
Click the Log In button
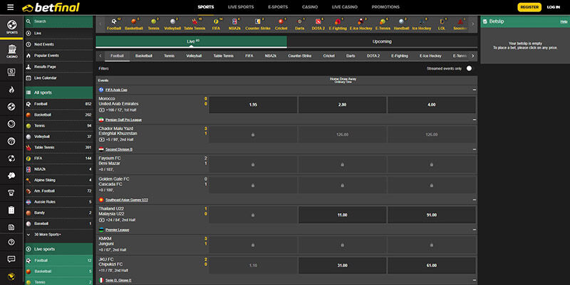[554, 7]
